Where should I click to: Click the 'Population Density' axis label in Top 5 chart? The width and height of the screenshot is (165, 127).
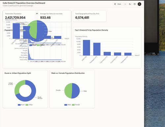[x=81, y=36]
